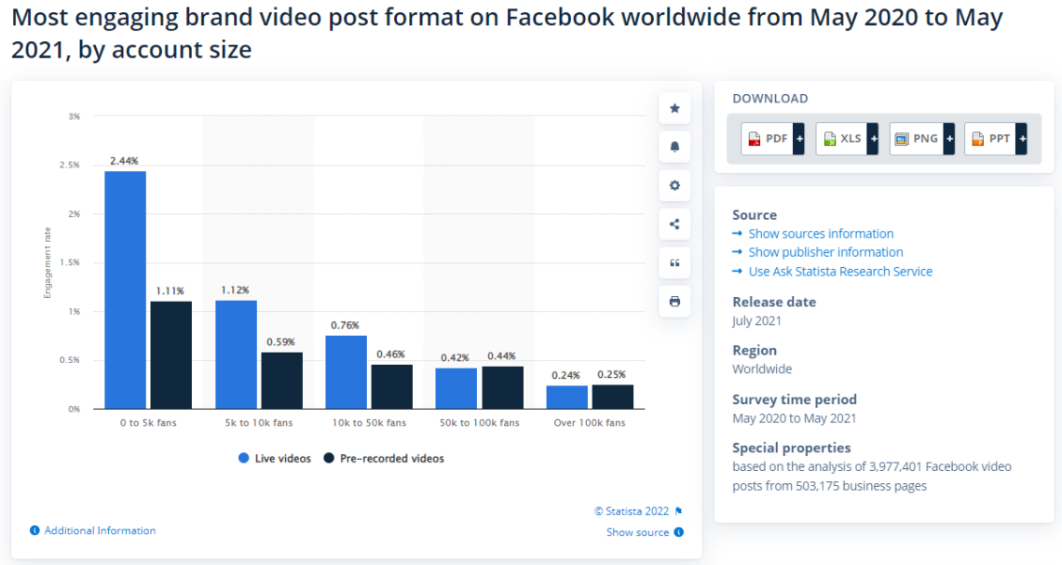Viewport: 1062px width, 565px height.
Task: Expand extra options next to XLS download
Action: click(x=873, y=138)
